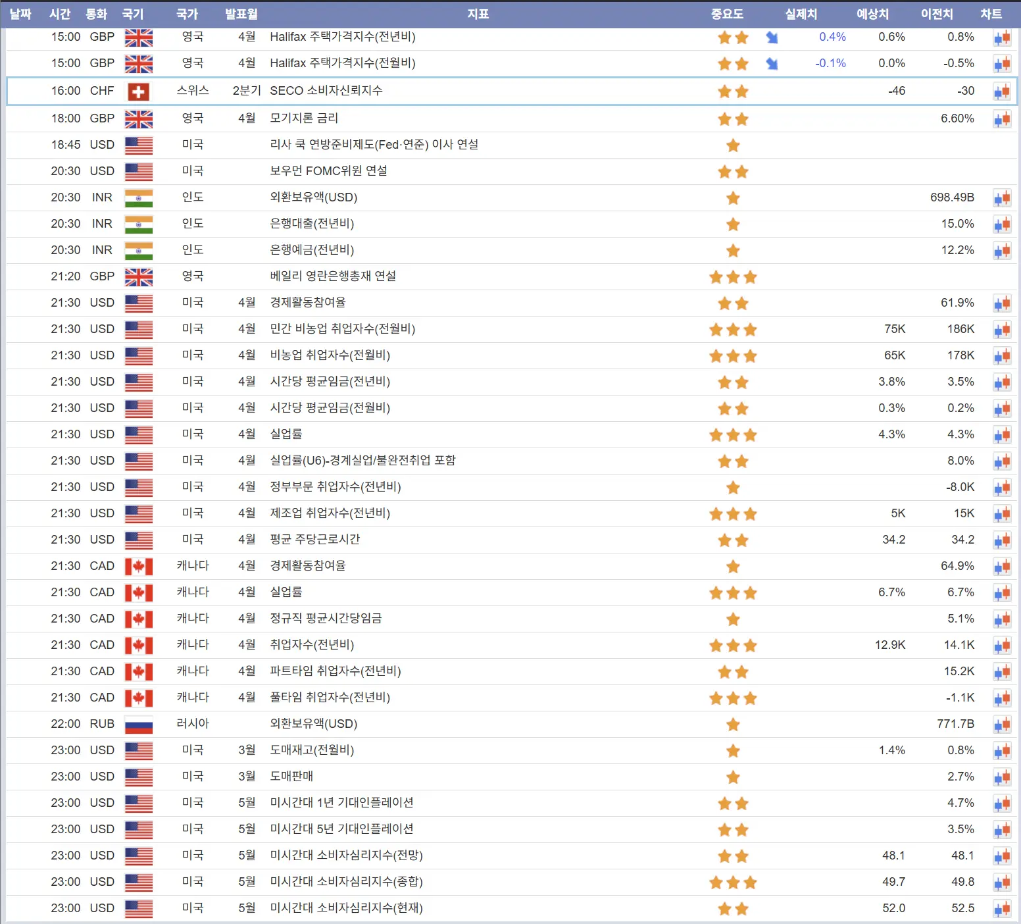1021x924 pixels.
Task: Click the India flag on 은행대출 row
Action: click(138, 224)
